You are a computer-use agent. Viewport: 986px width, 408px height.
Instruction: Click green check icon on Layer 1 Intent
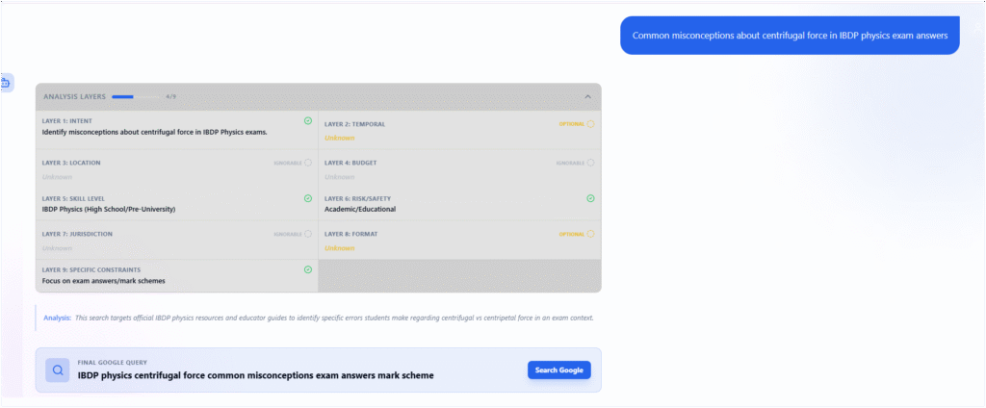click(x=308, y=121)
